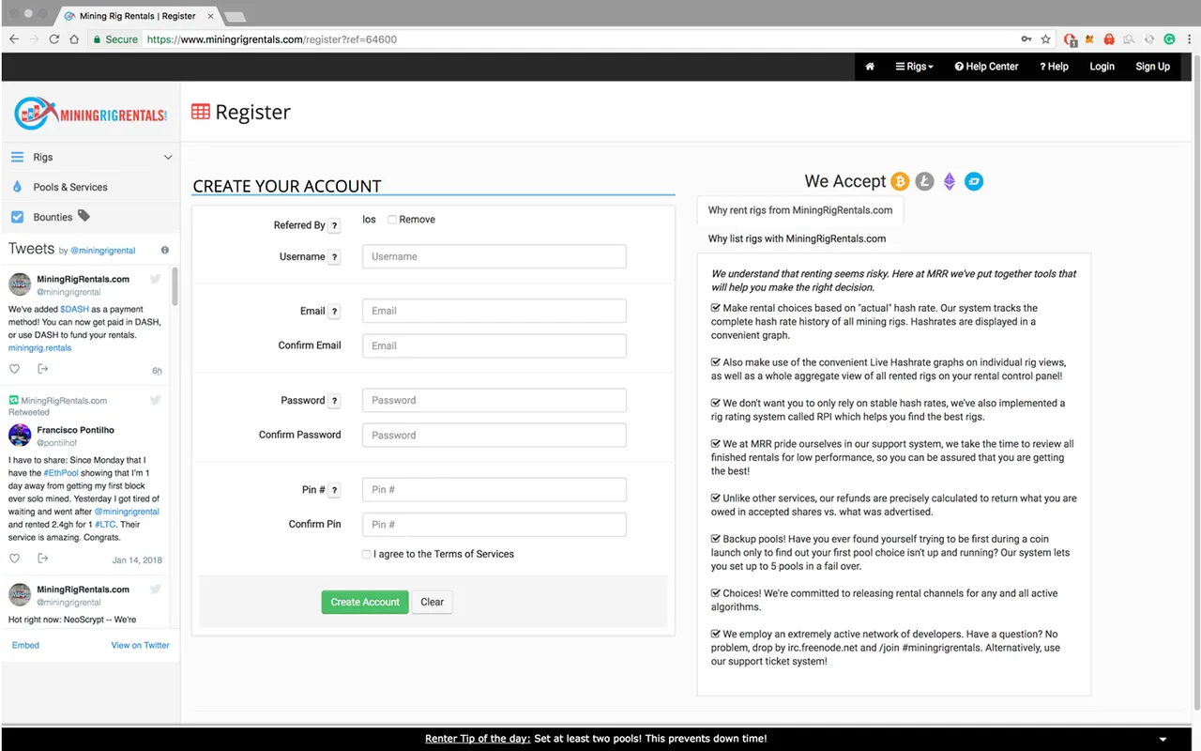Click the MiningRigRentals logo
This screenshot has height=751, width=1201.
[91, 114]
